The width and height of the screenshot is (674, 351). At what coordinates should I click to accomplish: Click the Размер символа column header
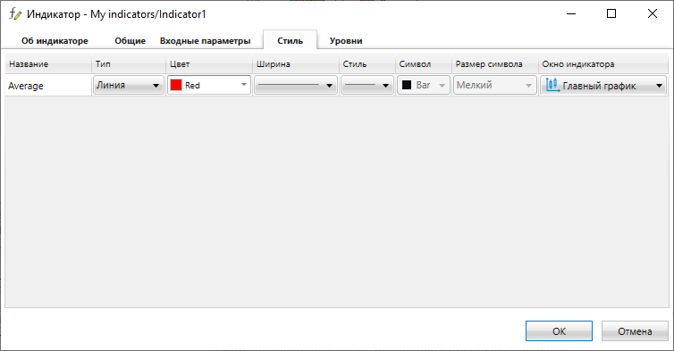494,64
